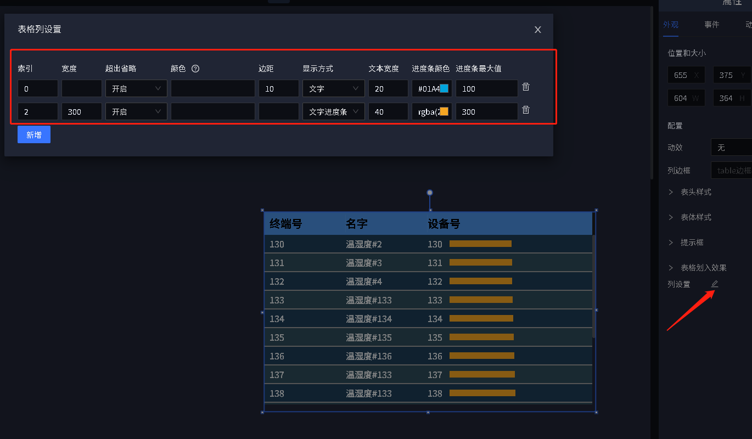The image size is (752, 439).
Task: Expand the 表格划入效果 section
Action: (703, 268)
